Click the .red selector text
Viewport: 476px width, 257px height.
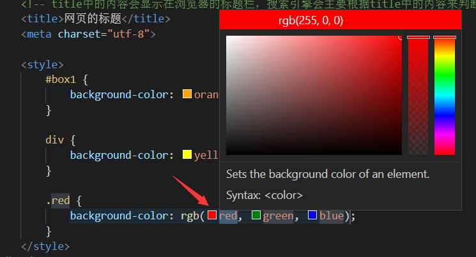58,201
